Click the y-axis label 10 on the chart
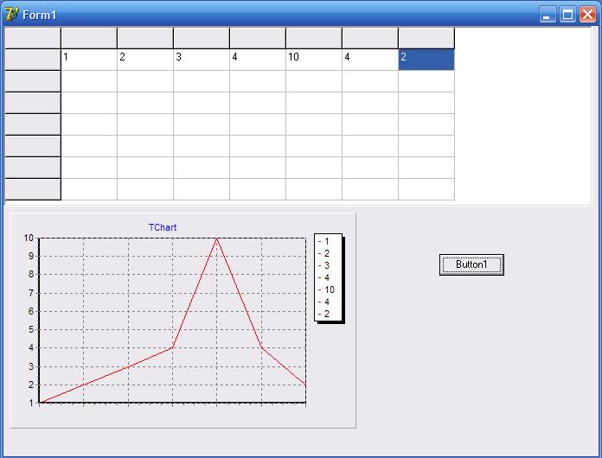The image size is (602, 458). point(28,238)
